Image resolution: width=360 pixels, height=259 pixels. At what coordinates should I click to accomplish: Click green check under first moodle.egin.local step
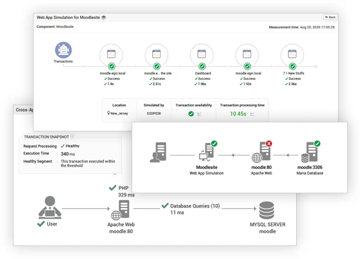112,66
